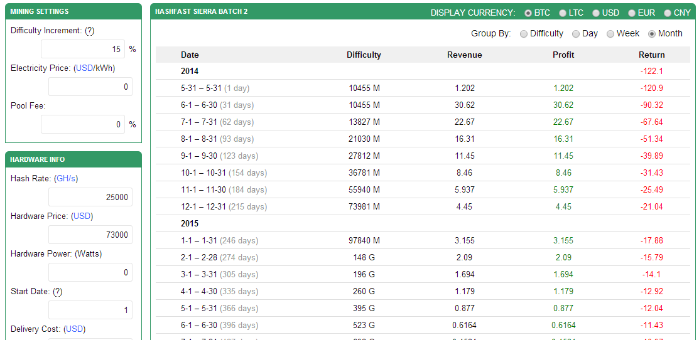Click difficulty value 21030 M
Screen dimensions: 699x340
364,139
